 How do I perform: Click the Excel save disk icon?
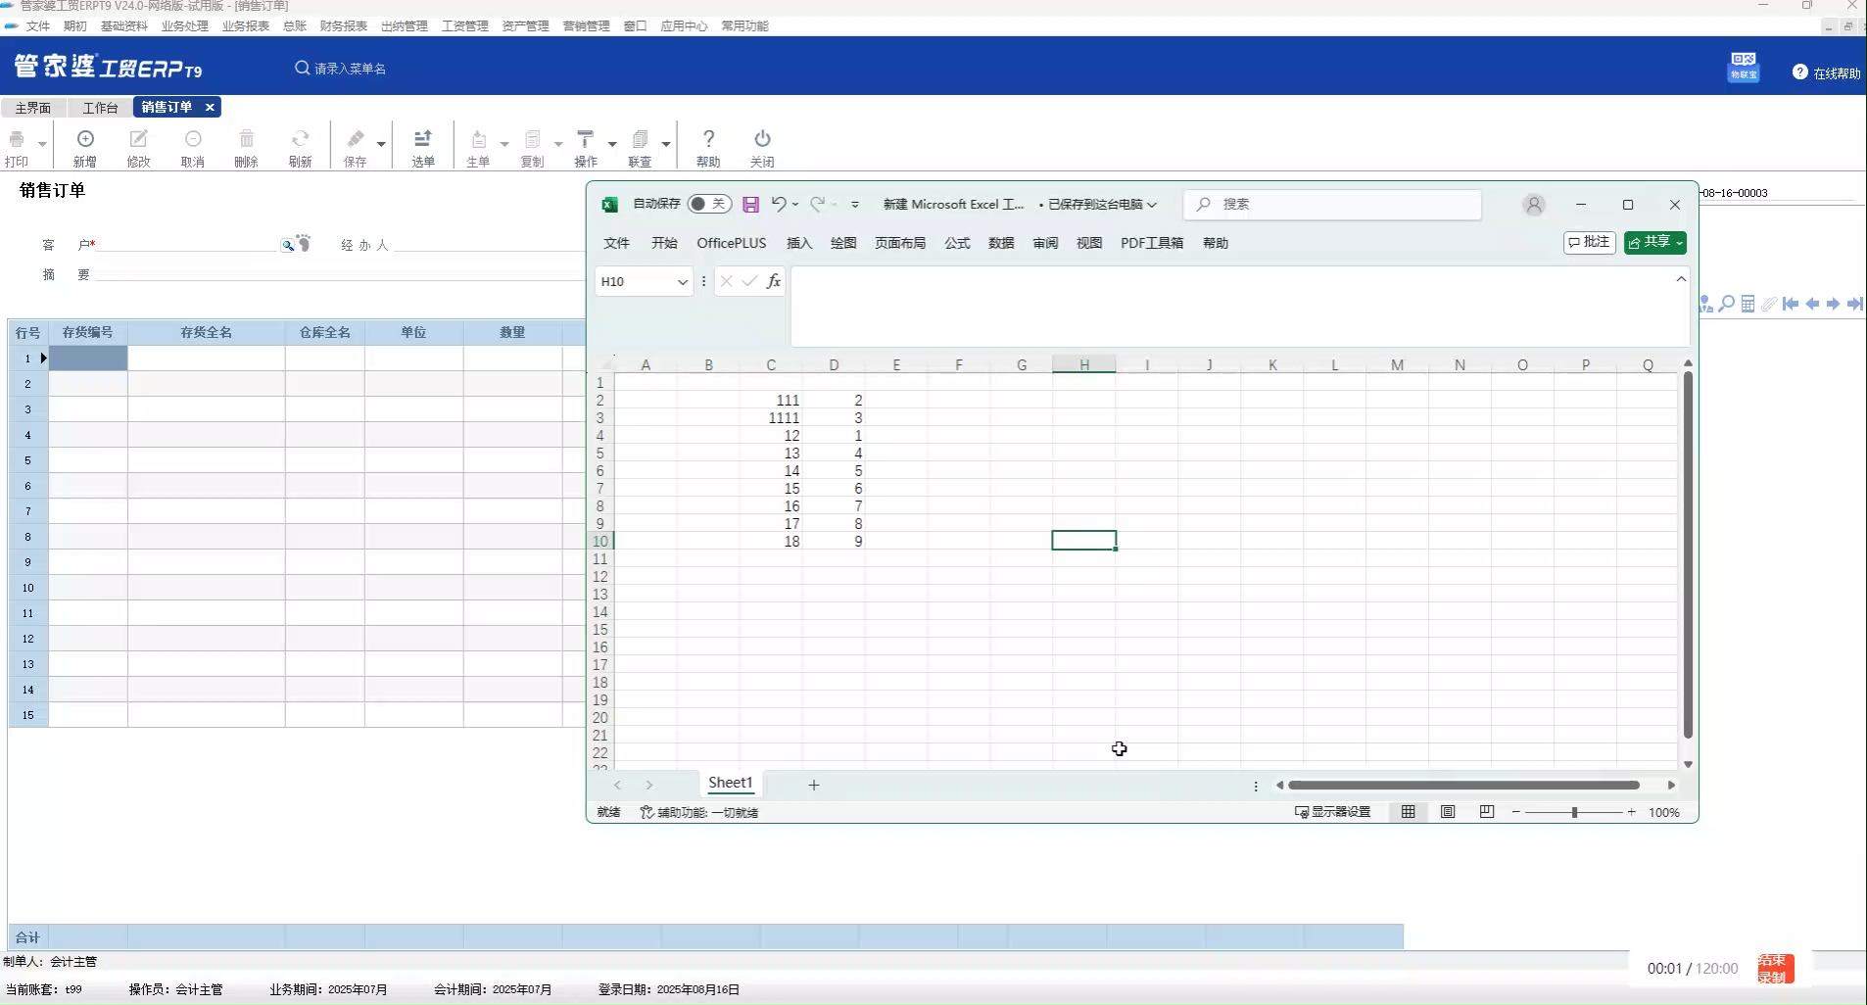click(750, 205)
